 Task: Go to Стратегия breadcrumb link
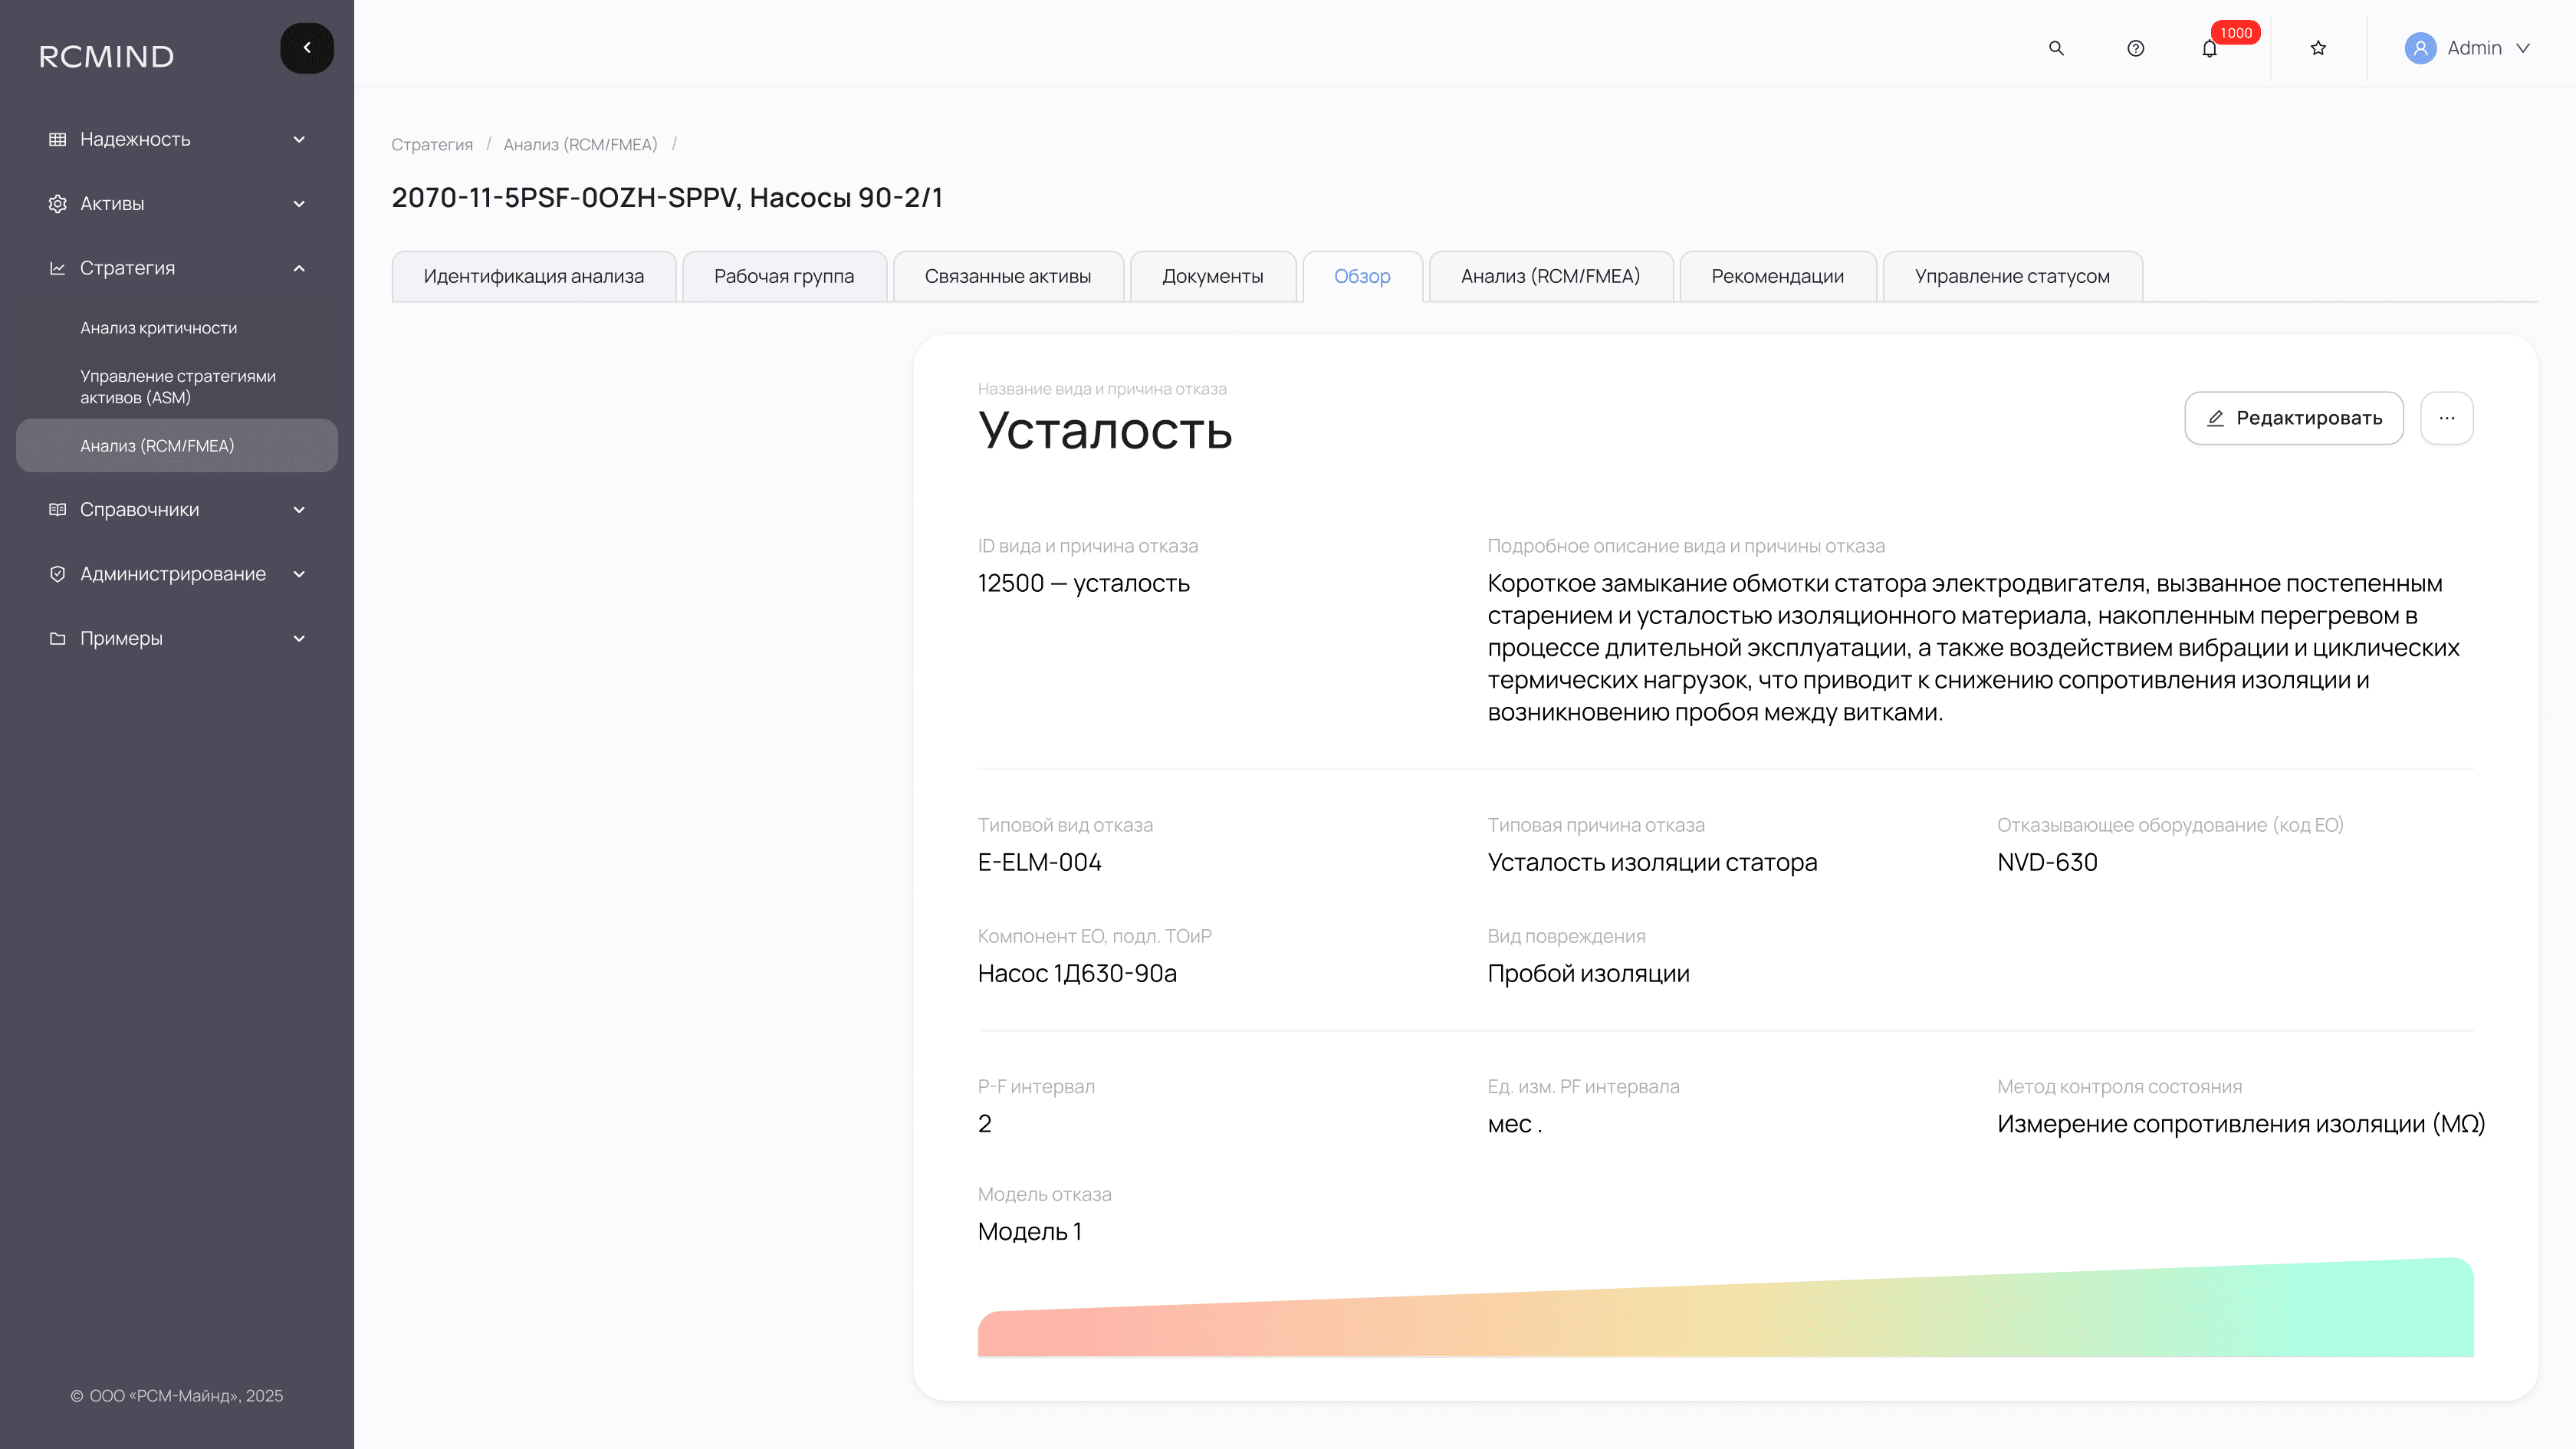[431, 144]
